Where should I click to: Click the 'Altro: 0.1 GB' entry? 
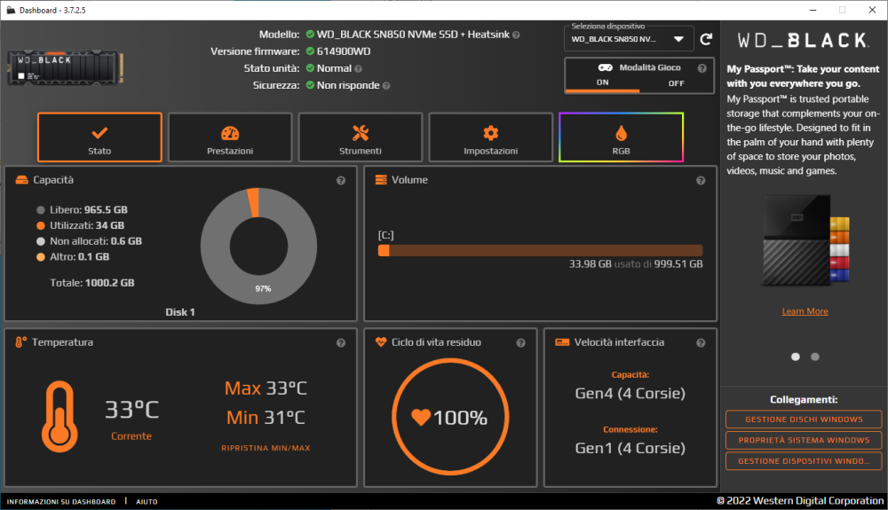(x=79, y=256)
